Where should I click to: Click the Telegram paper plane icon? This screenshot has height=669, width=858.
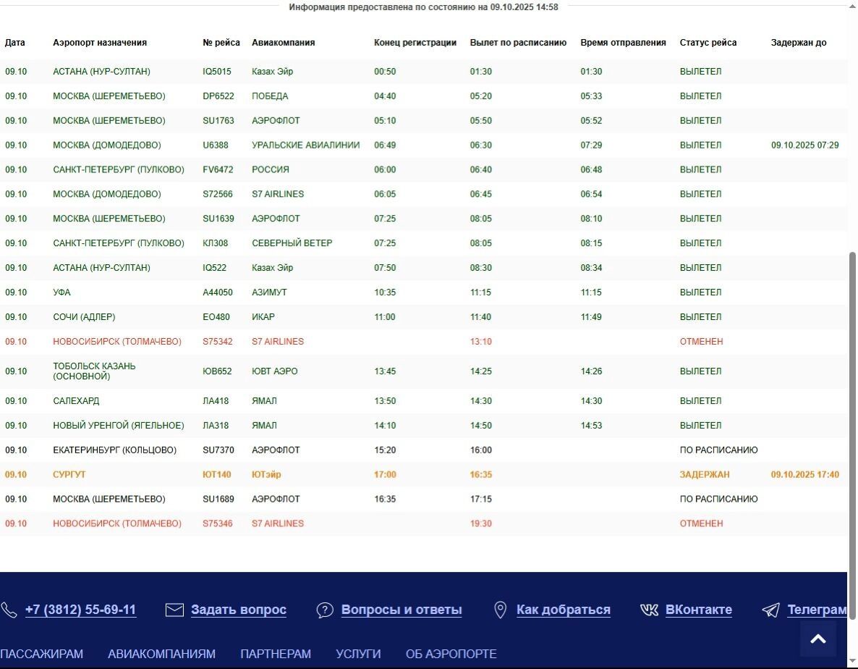click(770, 610)
